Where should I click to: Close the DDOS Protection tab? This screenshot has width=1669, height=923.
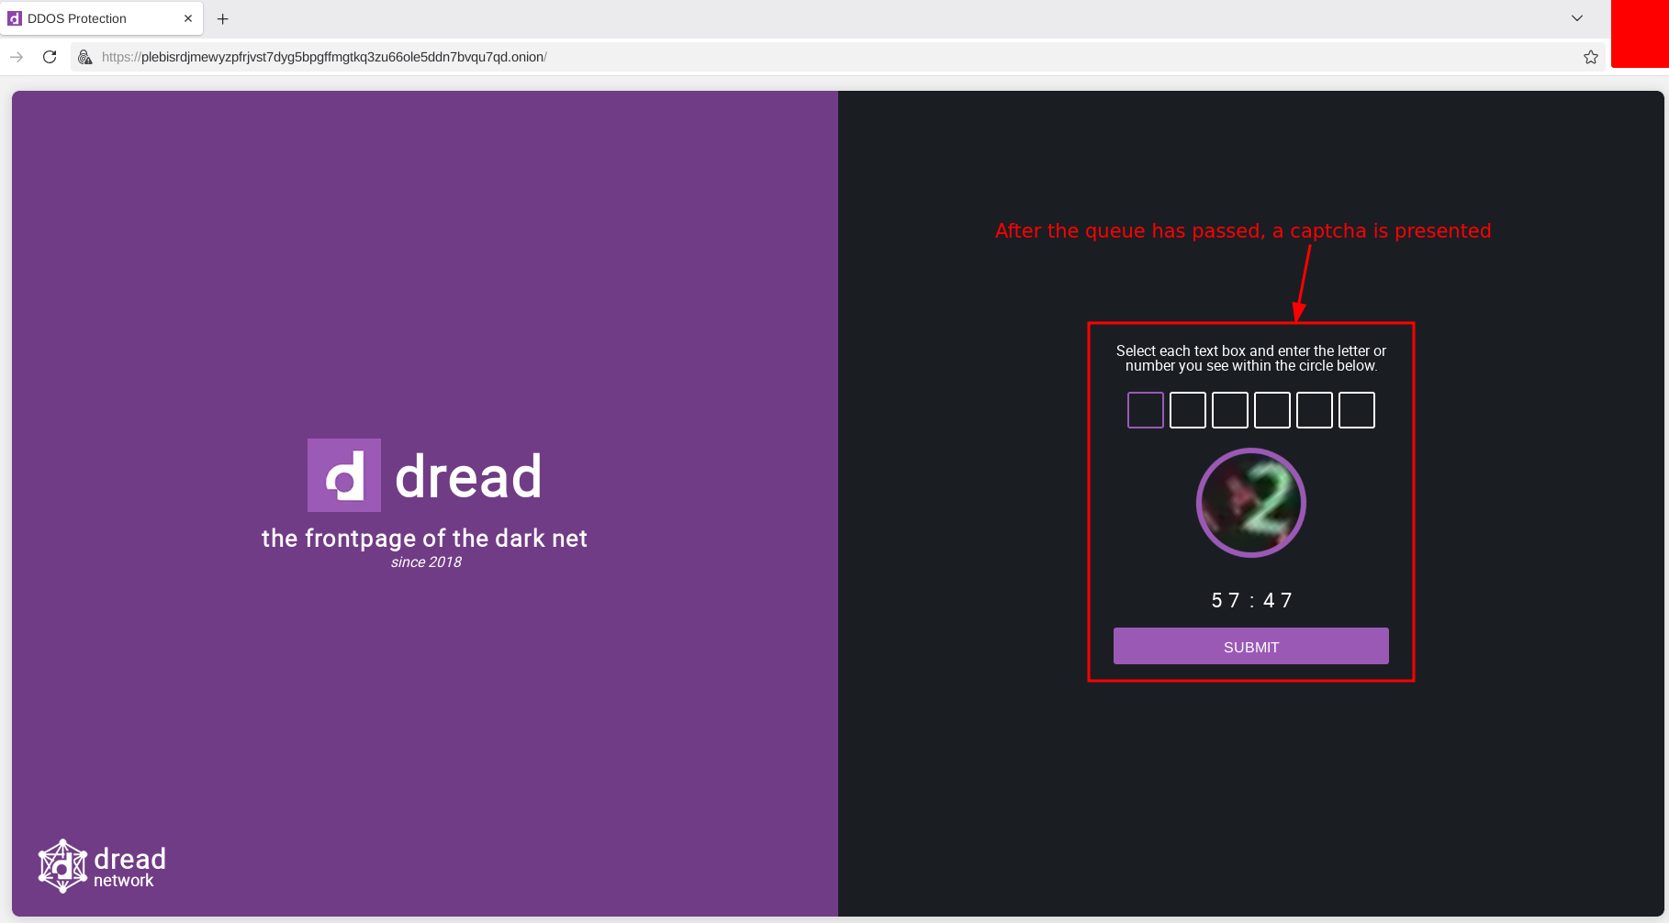tap(188, 18)
